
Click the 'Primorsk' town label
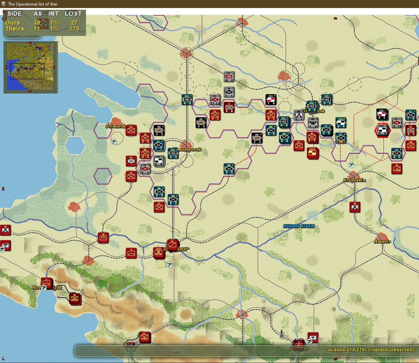pos(115,126)
